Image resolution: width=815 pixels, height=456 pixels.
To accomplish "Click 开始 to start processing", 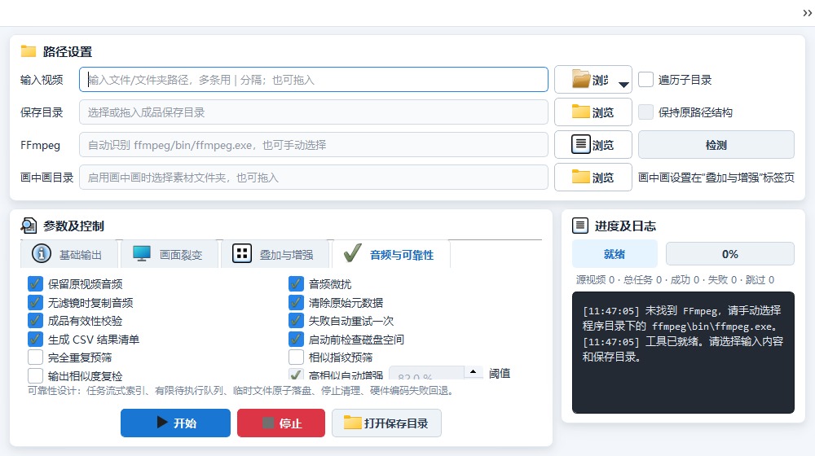I will (x=176, y=423).
